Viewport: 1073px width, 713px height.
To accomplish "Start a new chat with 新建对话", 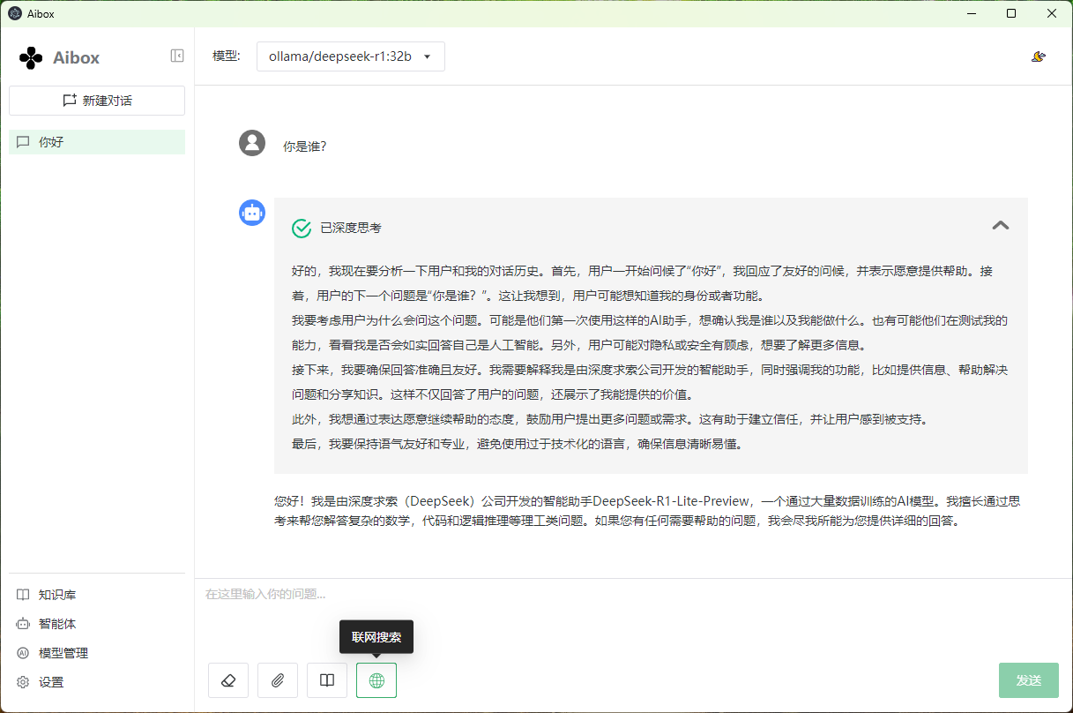I will tap(97, 101).
